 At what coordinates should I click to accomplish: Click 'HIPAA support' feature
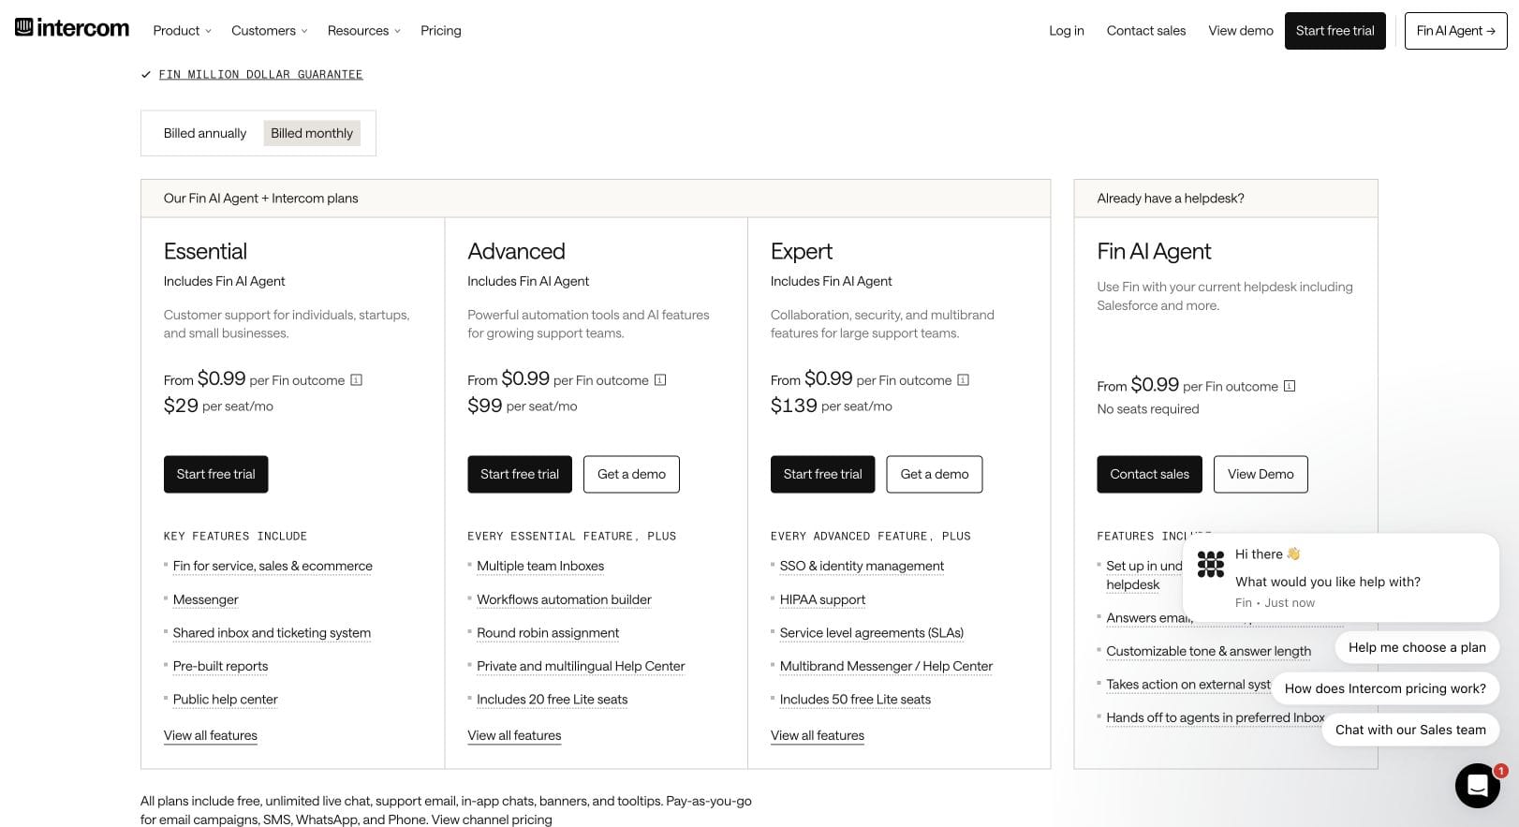[822, 599]
